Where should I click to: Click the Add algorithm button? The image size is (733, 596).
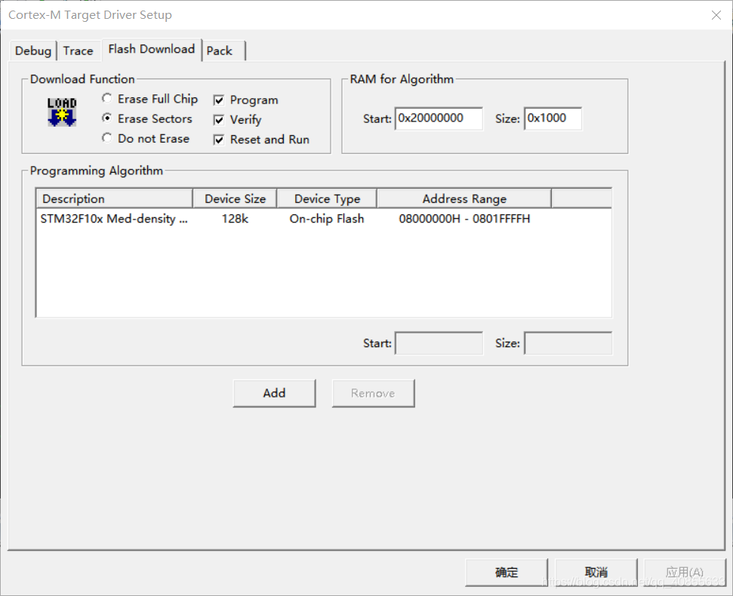(x=275, y=393)
